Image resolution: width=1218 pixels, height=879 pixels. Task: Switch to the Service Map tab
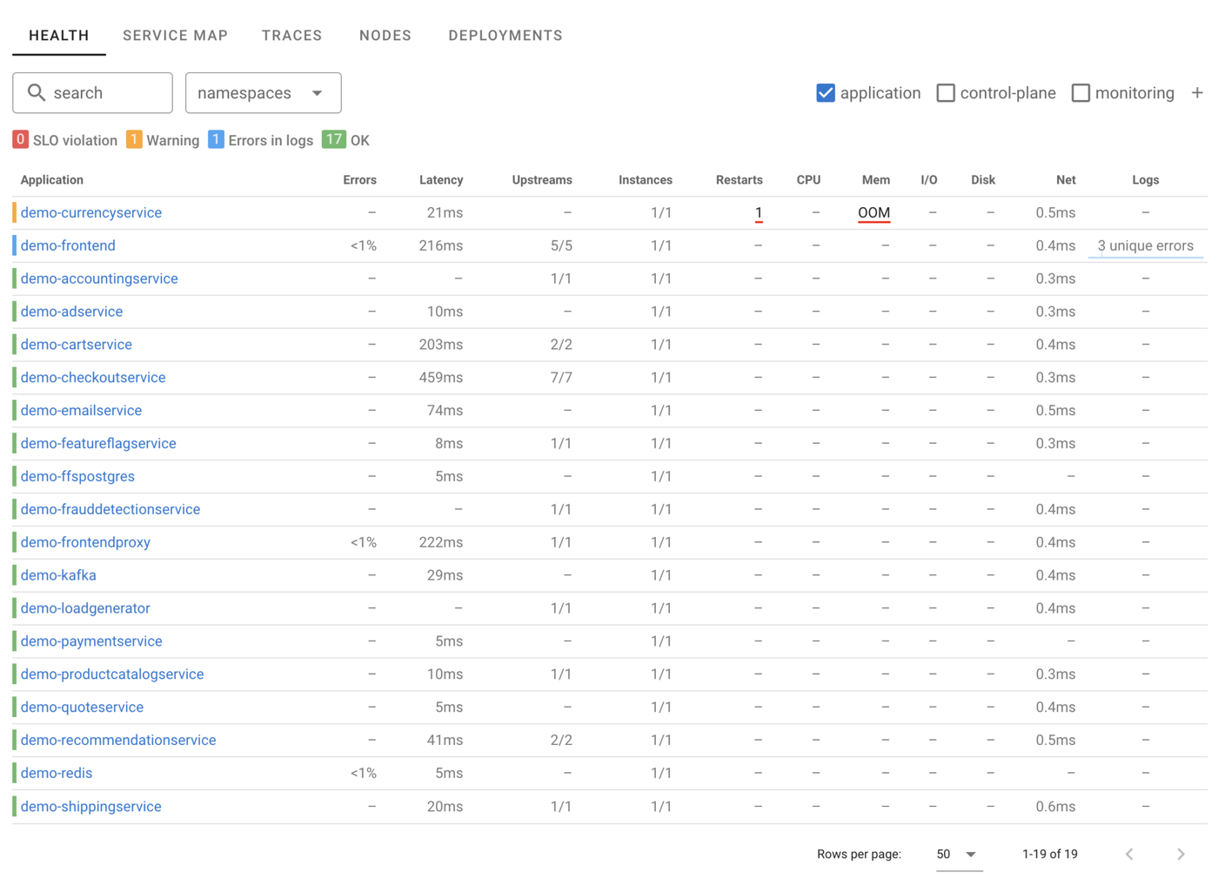coord(175,36)
